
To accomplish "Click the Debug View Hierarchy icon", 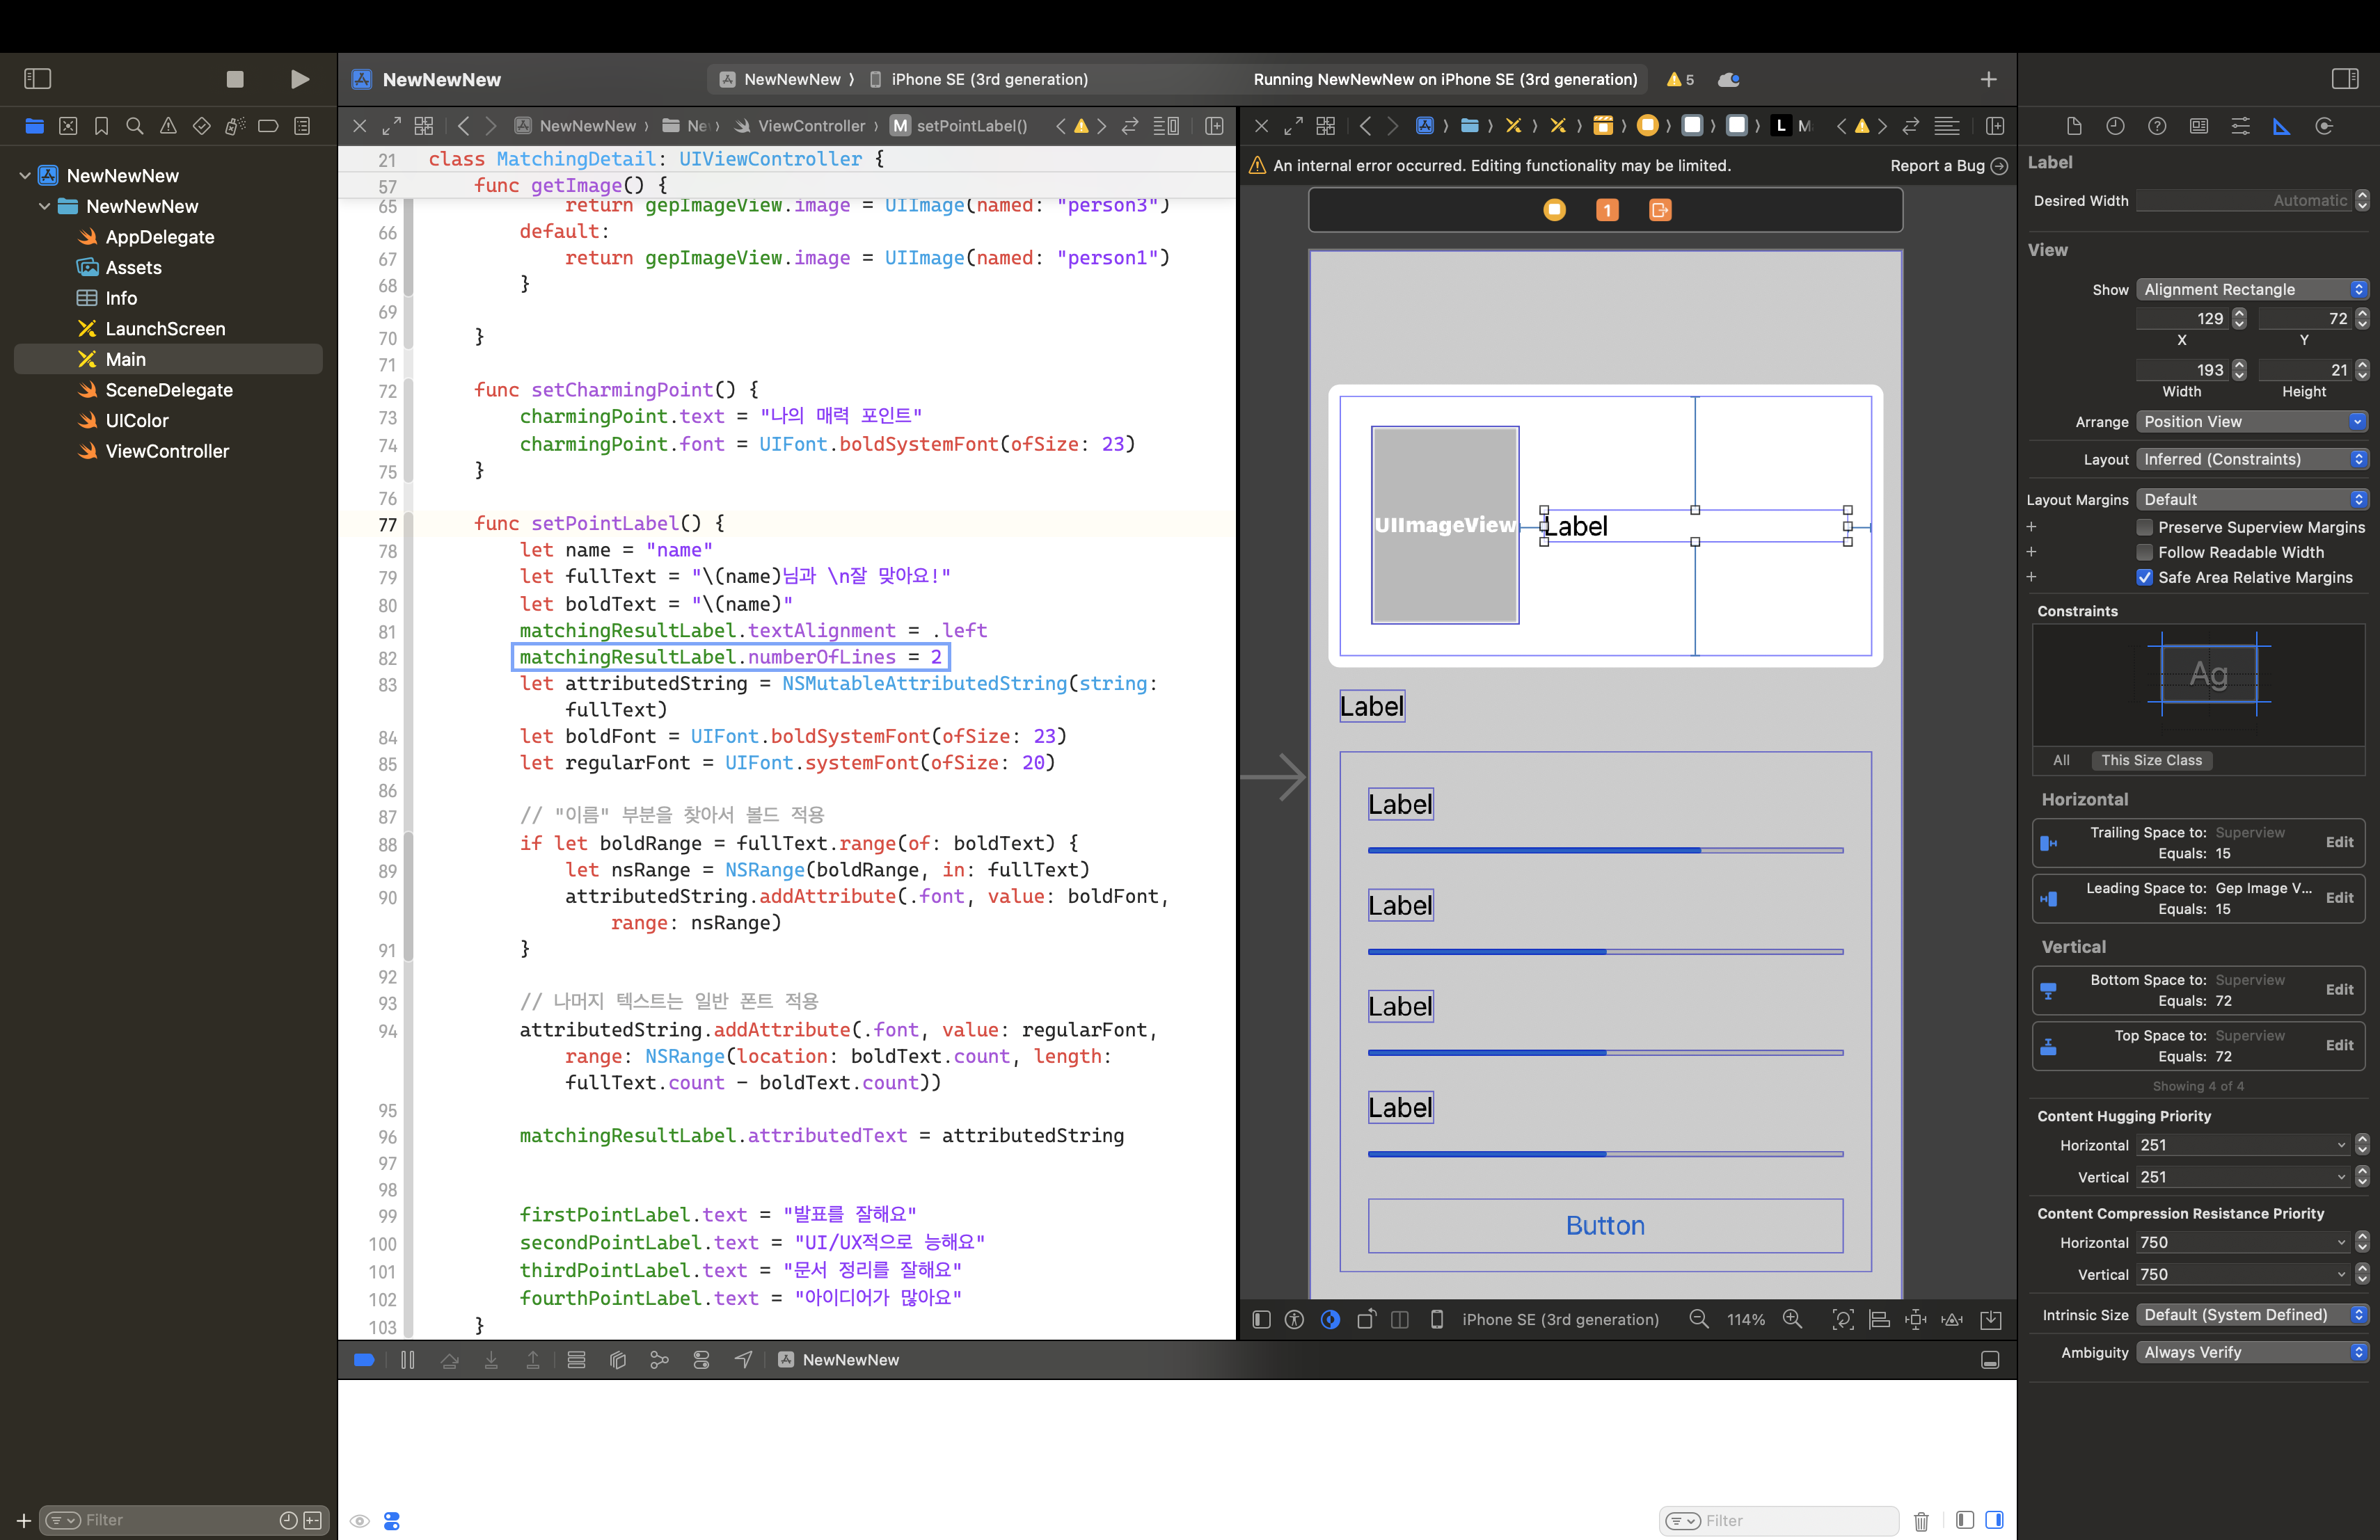I will point(618,1359).
